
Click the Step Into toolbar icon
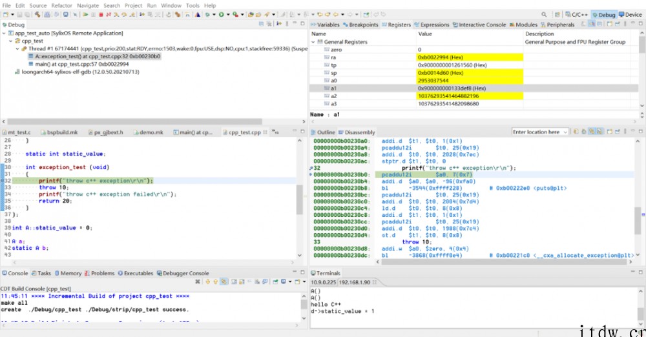[116, 14]
